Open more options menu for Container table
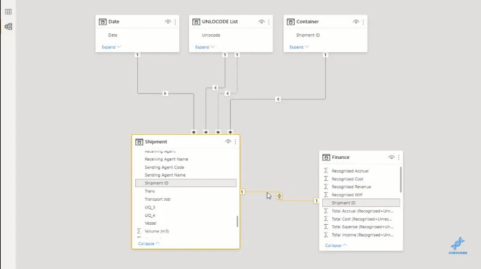The height and width of the screenshot is (269, 481). (x=363, y=22)
